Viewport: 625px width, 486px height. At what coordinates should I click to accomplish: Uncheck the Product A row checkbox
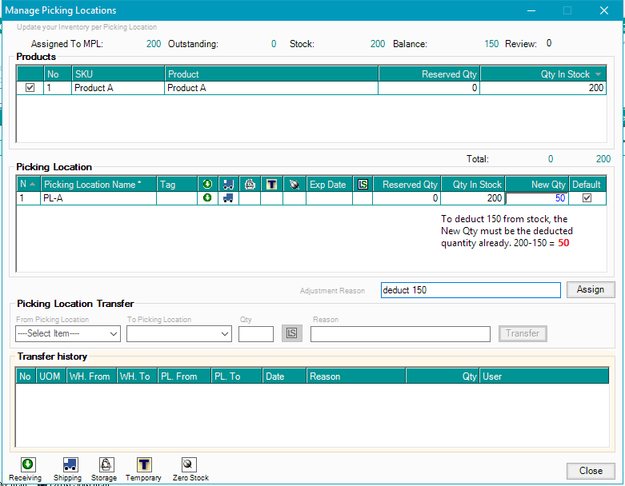tap(30, 88)
